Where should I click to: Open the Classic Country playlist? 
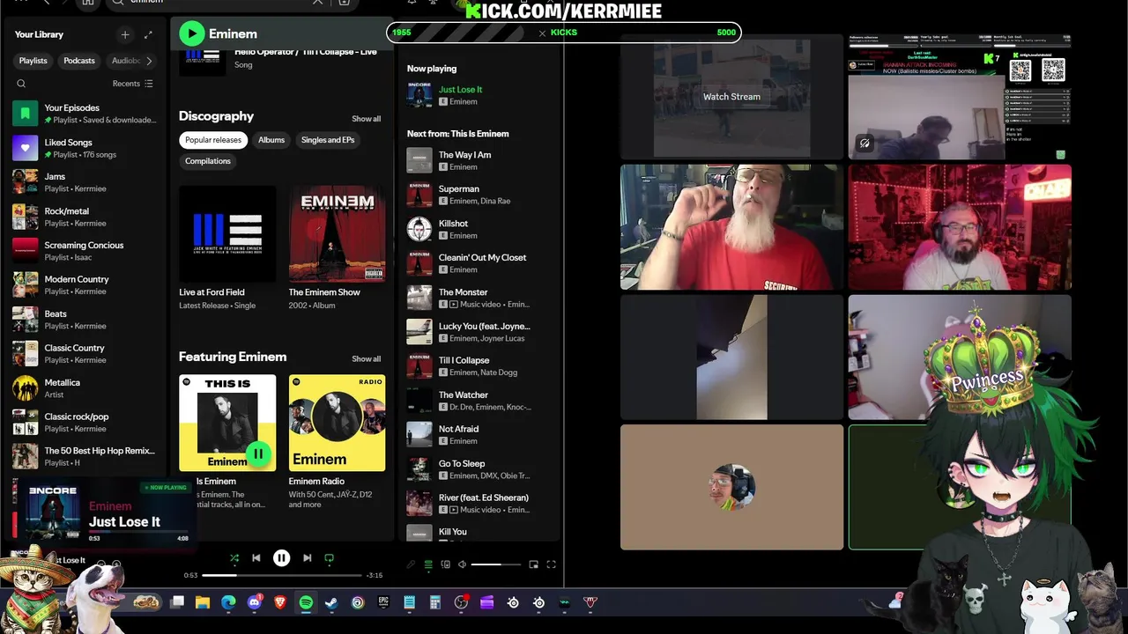click(x=85, y=354)
